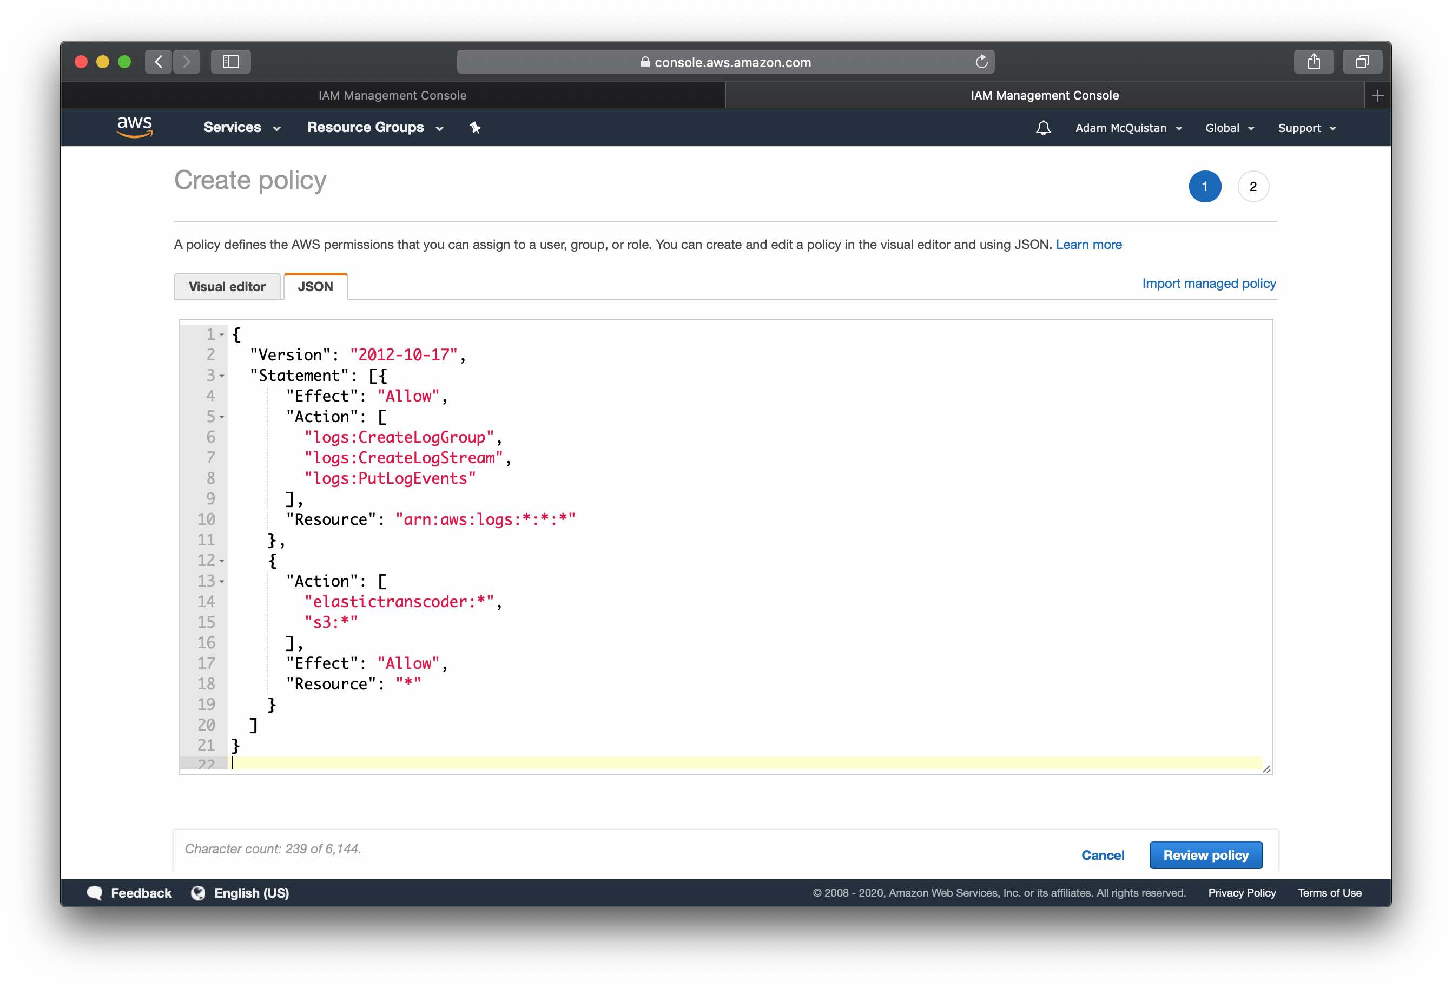Open the Import managed policy link
The height and width of the screenshot is (987, 1452).
(1209, 283)
